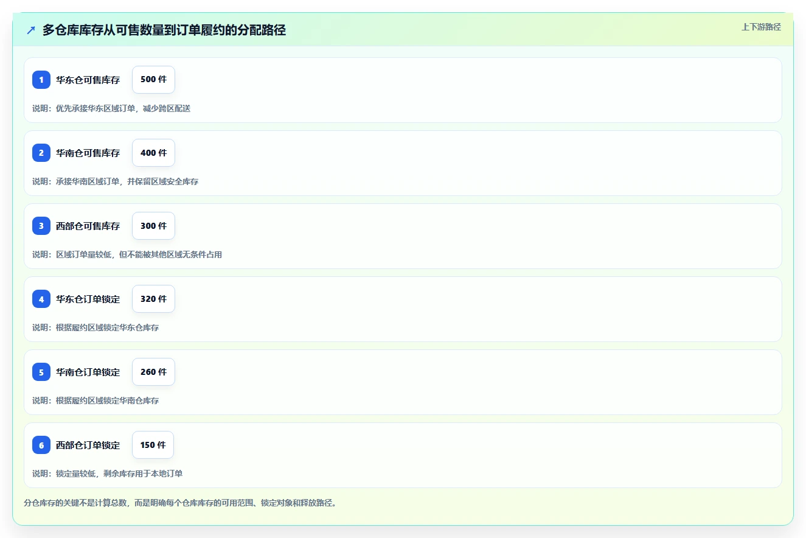Screen dimensions: 806x538
Task: Select the 华南仓订单锁定 label
Action: [x=88, y=372]
